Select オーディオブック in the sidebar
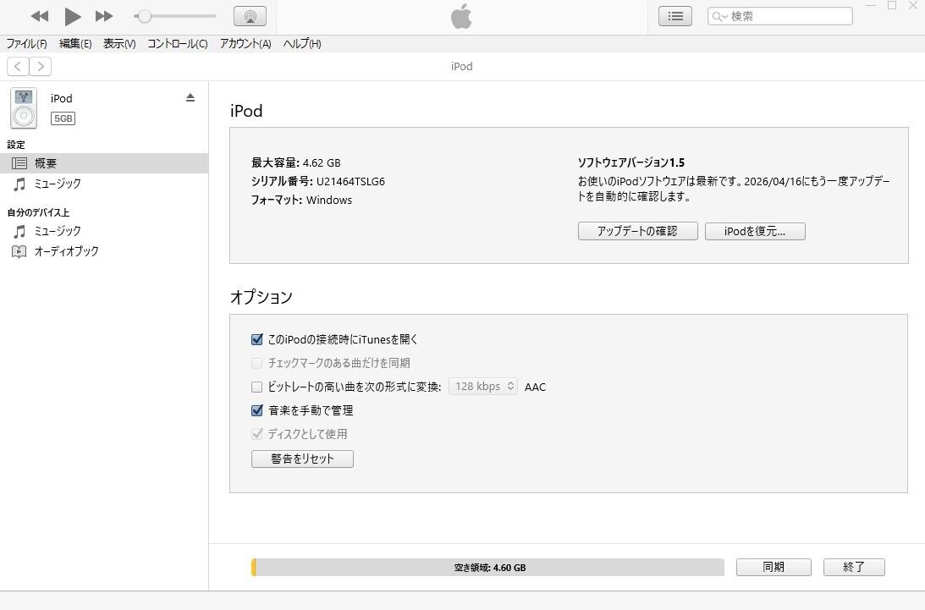This screenshot has height=610, width=925. [66, 251]
